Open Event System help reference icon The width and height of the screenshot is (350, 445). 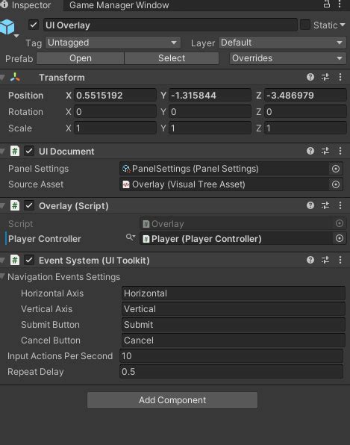click(310, 260)
